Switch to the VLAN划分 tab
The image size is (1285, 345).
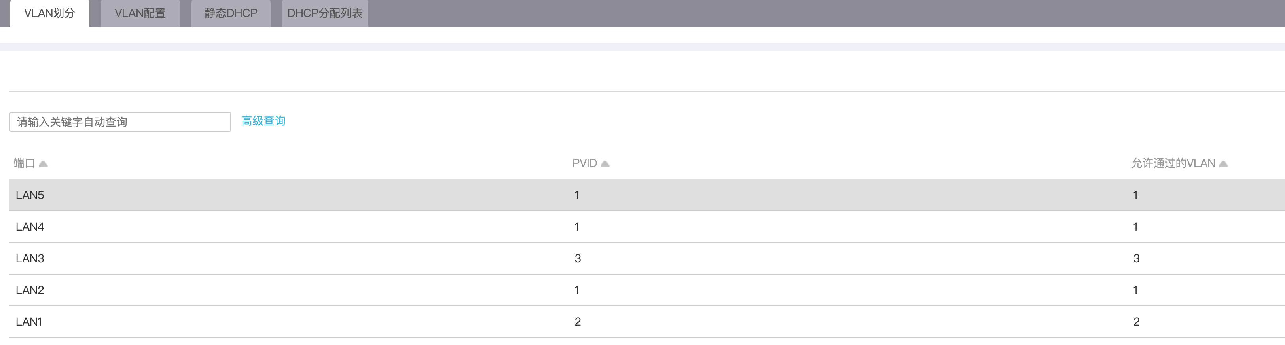click(x=49, y=13)
